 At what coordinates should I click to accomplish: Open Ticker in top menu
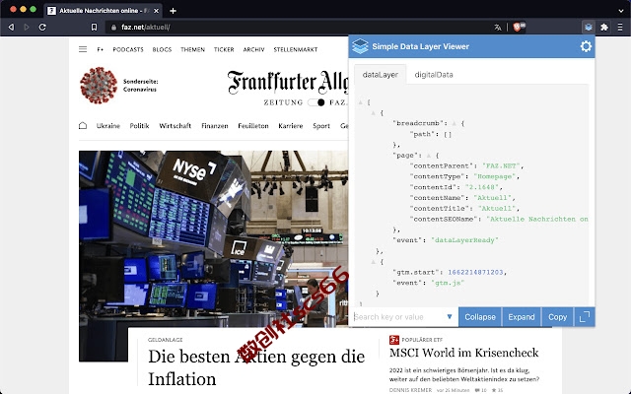pos(224,49)
